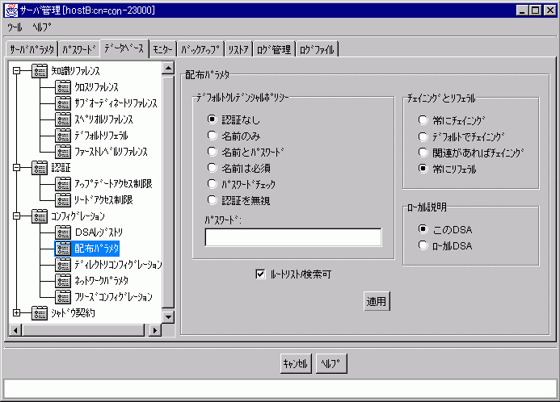This screenshot has height=402, width=560.
Task: Click the tree's scroll right arrow
Action: click(154, 330)
